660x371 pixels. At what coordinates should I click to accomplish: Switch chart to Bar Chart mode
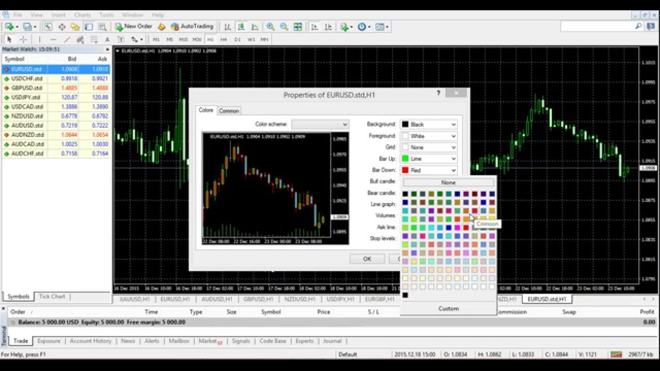pos(227,27)
